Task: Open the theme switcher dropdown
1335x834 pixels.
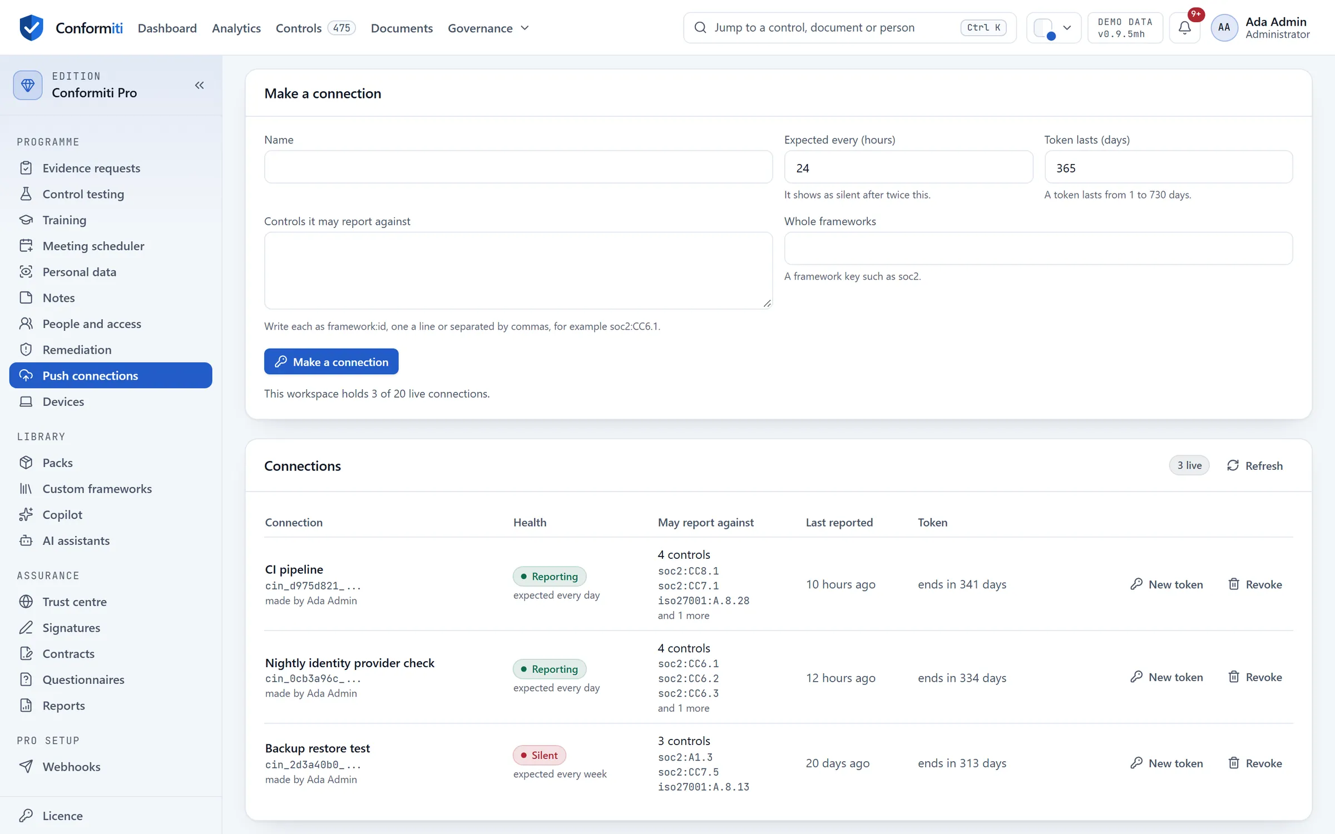Action: pyautogui.click(x=1053, y=28)
